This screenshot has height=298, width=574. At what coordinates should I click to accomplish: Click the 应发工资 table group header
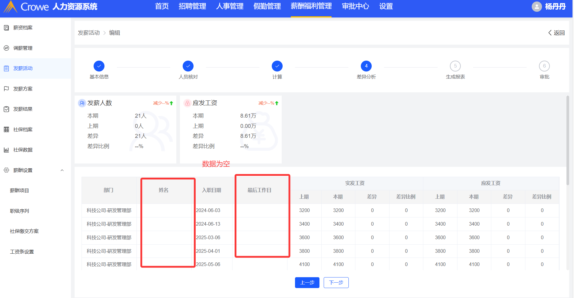pos(491,183)
